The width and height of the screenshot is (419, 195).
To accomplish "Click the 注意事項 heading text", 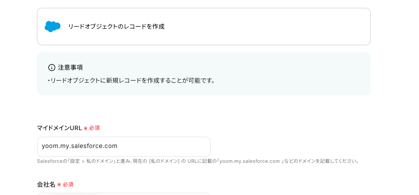I will pyautogui.click(x=70, y=67).
